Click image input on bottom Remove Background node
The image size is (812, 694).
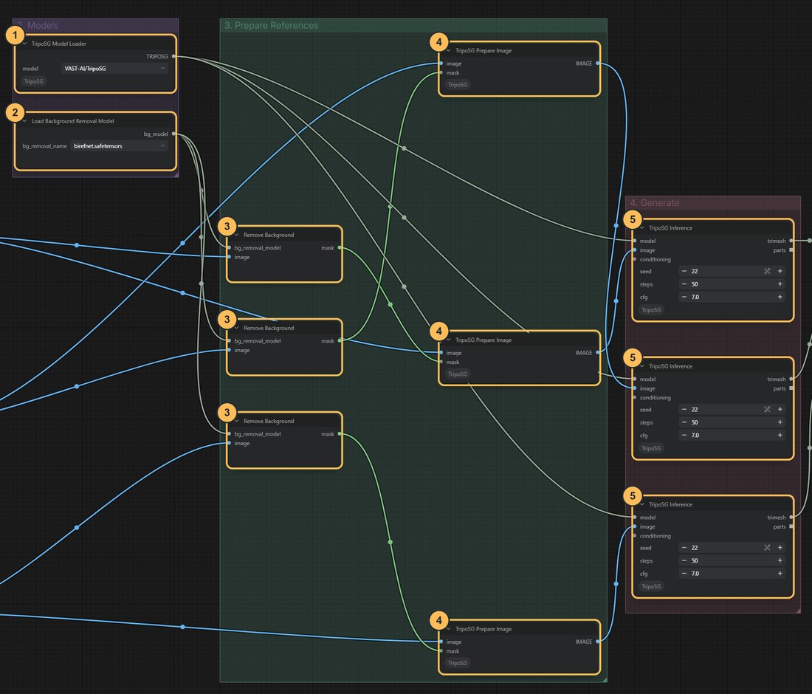pyautogui.click(x=230, y=443)
